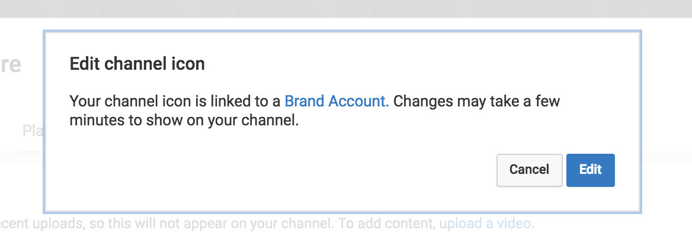Click the blue Edit button
692x246 pixels.
tap(590, 170)
